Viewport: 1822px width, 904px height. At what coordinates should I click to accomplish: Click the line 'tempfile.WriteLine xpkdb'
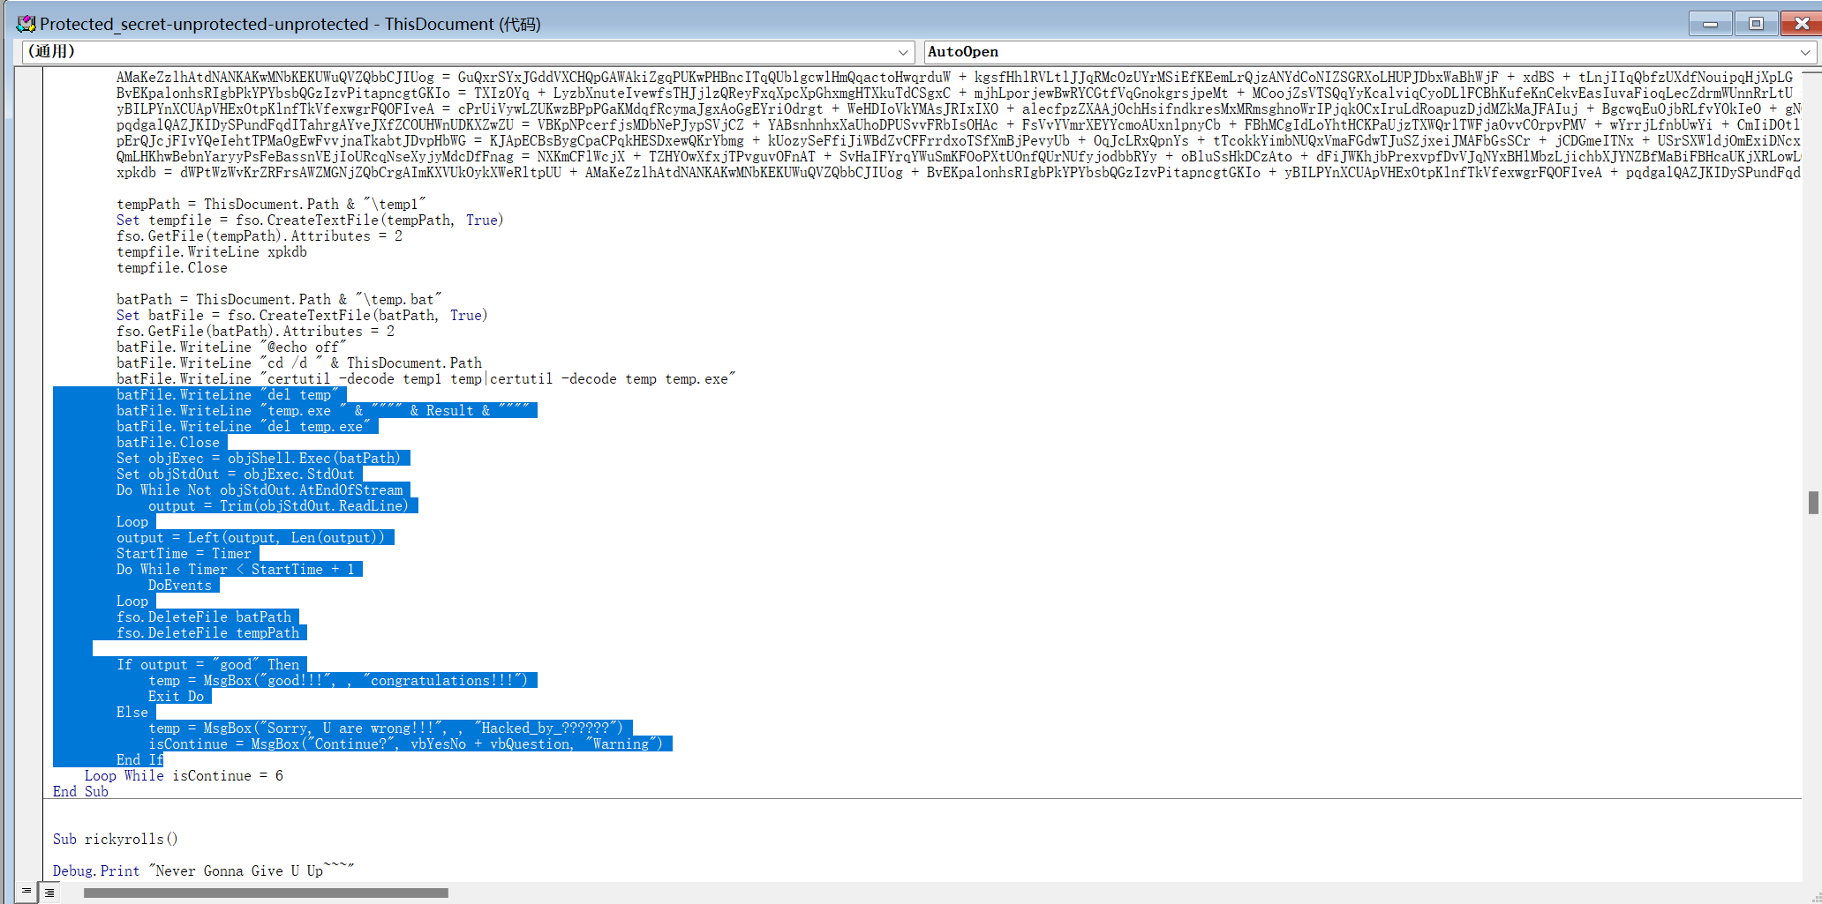coord(212,251)
